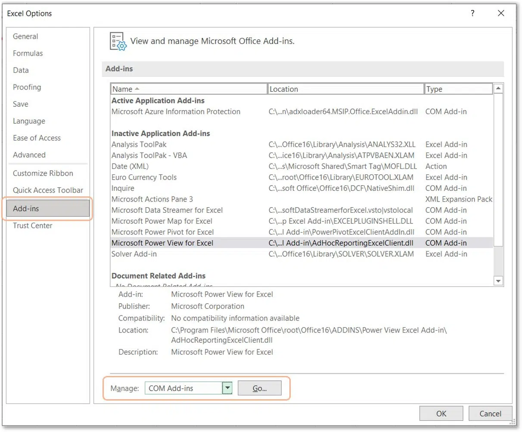This screenshot has height=432, width=522.
Task: Open the Advanced options section
Action: click(x=29, y=155)
